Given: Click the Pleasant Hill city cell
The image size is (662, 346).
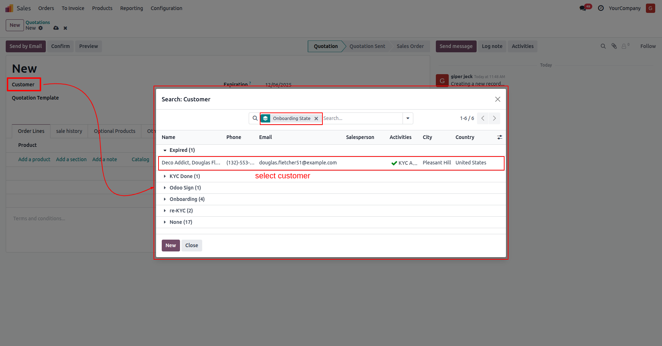Looking at the screenshot, I should [x=437, y=163].
